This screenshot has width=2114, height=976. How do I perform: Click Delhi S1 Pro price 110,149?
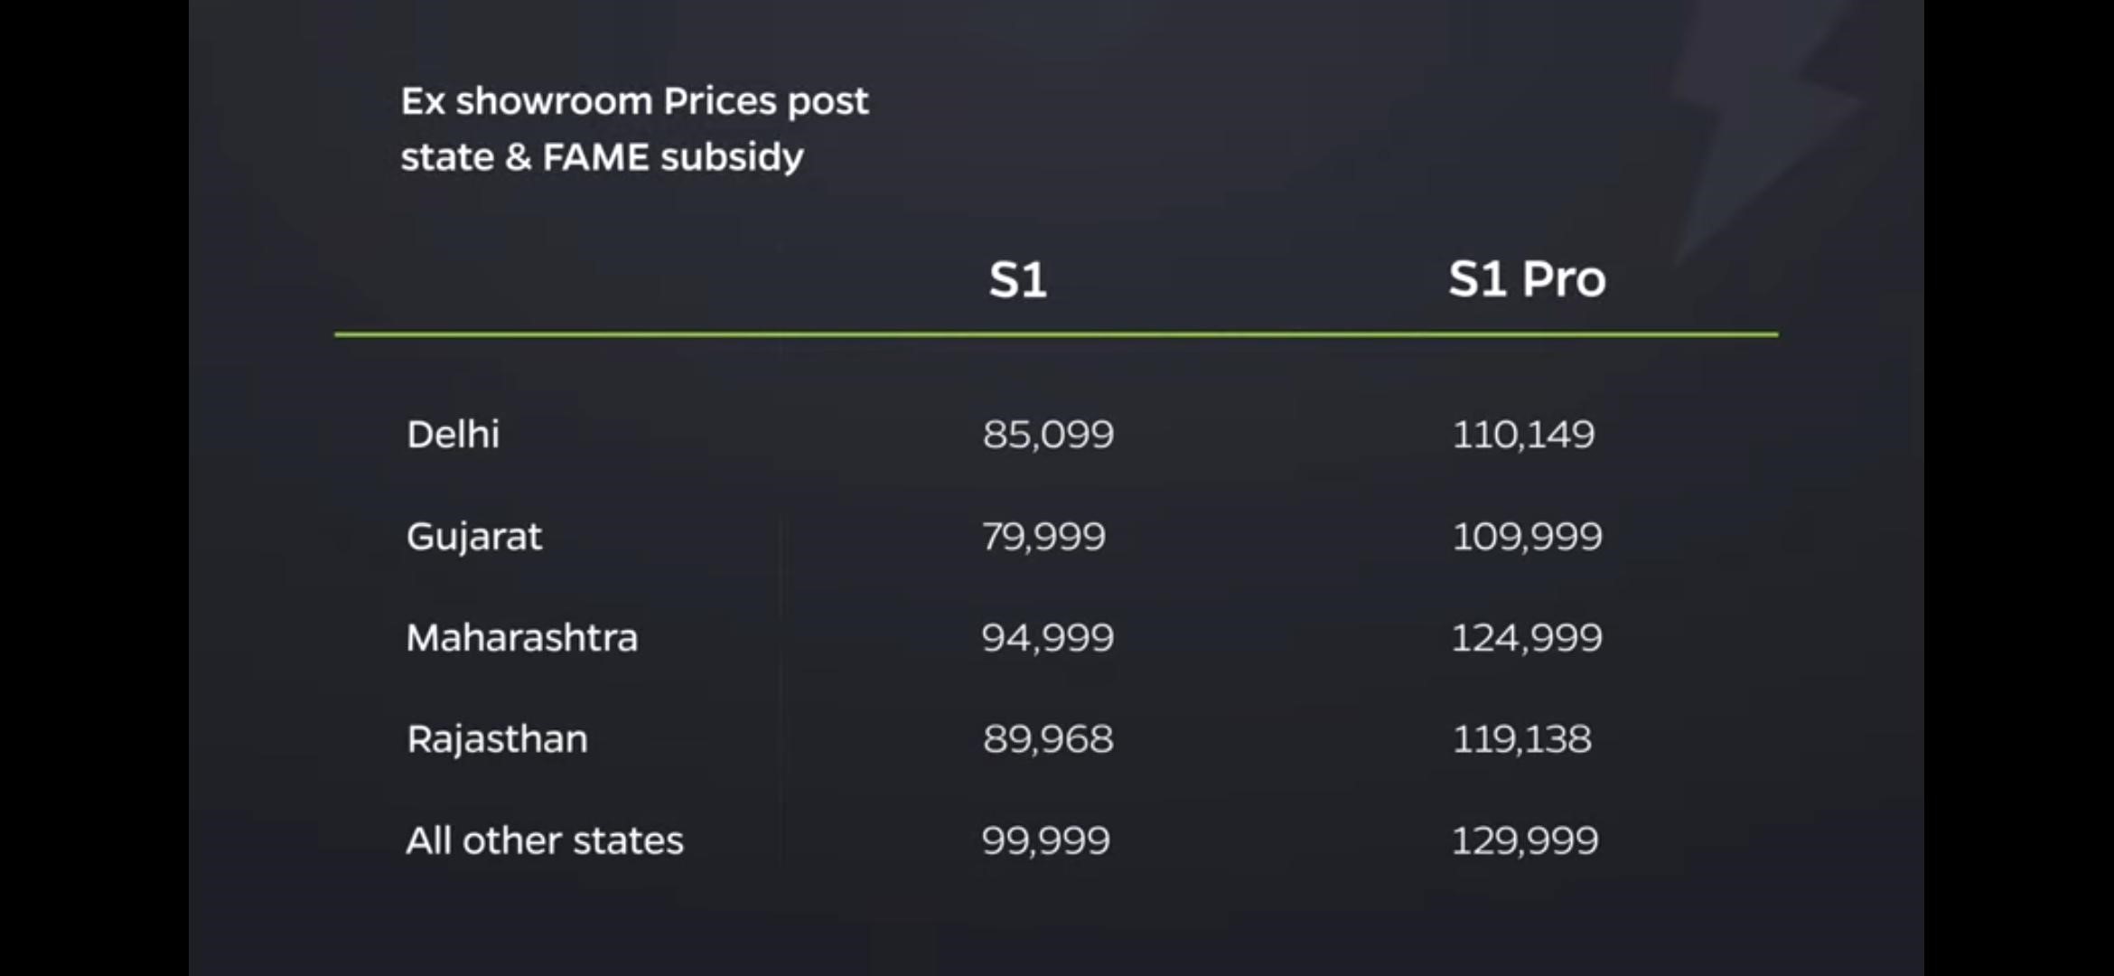pos(1523,435)
